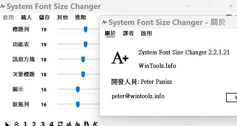Click the 開發人員: Peter Panisz text

tap(142, 82)
